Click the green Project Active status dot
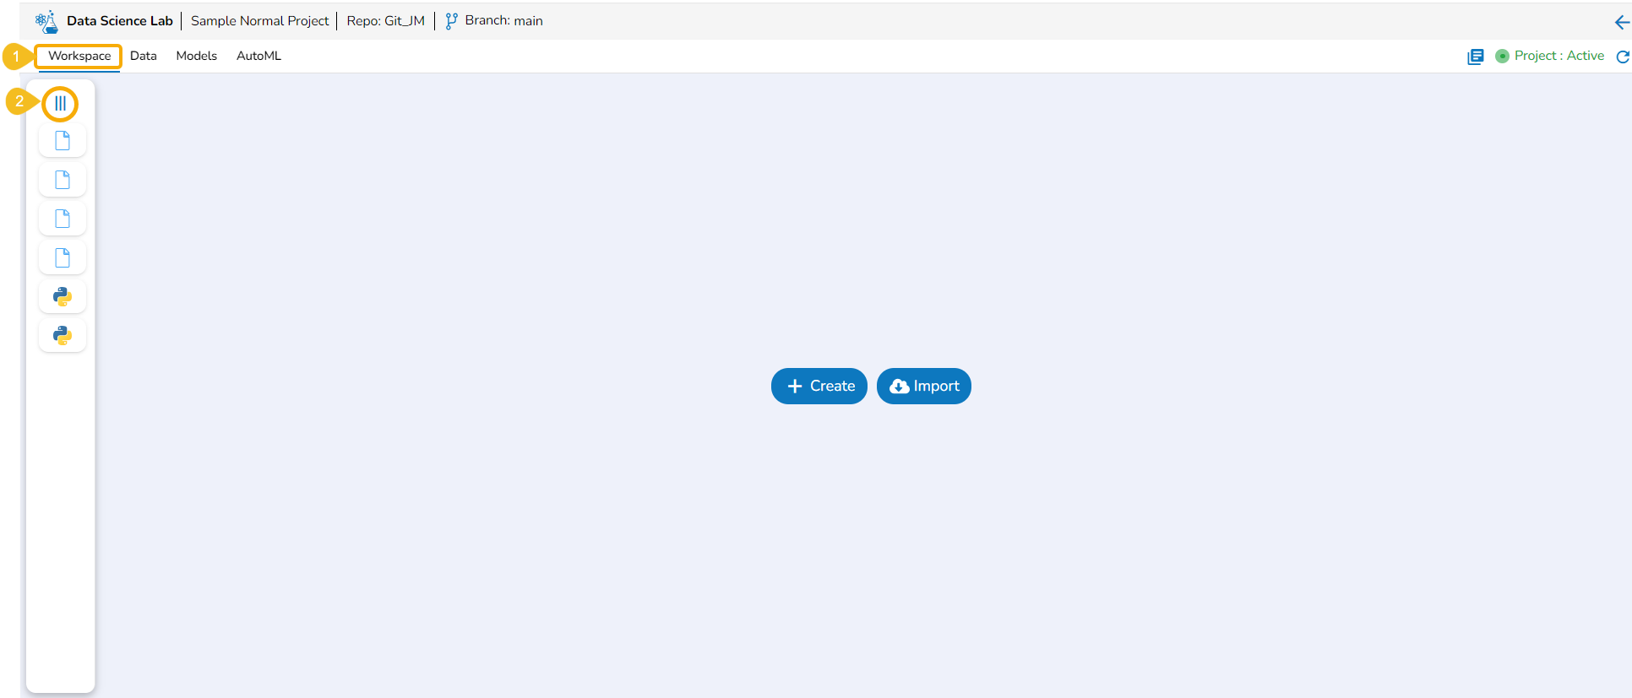1632x698 pixels. point(1502,57)
